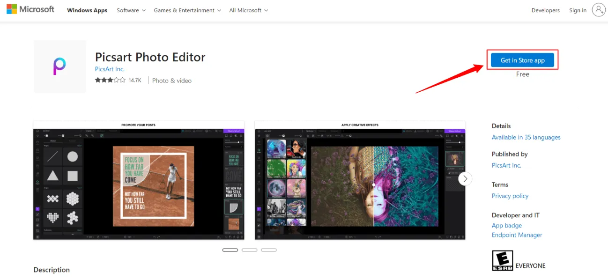Screen dimensions: 608x280
Task: Click the Picsart Photo Editor title
Action: pyautogui.click(x=150, y=57)
